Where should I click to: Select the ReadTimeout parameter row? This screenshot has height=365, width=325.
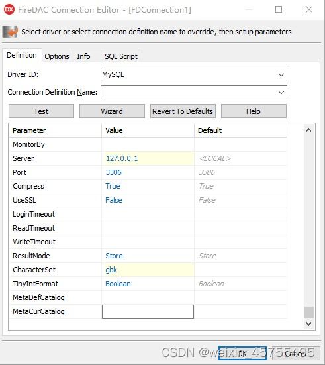coord(148,228)
